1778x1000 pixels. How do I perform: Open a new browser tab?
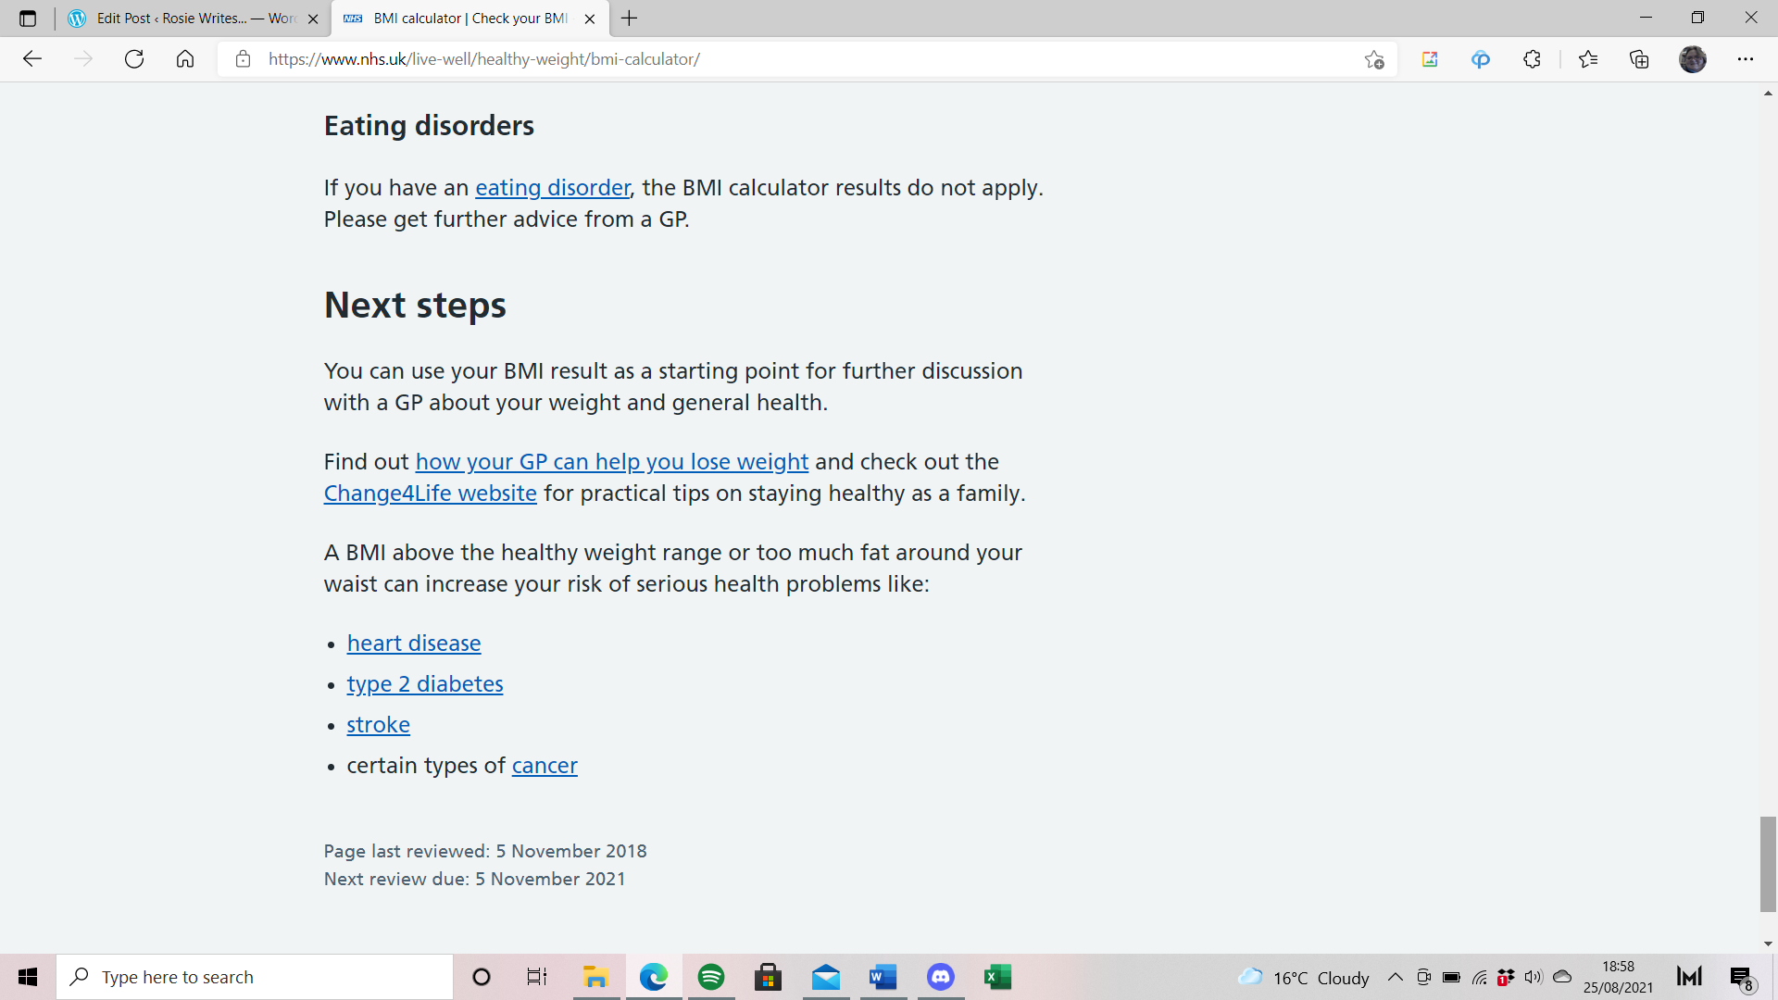(x=630, y=19)
